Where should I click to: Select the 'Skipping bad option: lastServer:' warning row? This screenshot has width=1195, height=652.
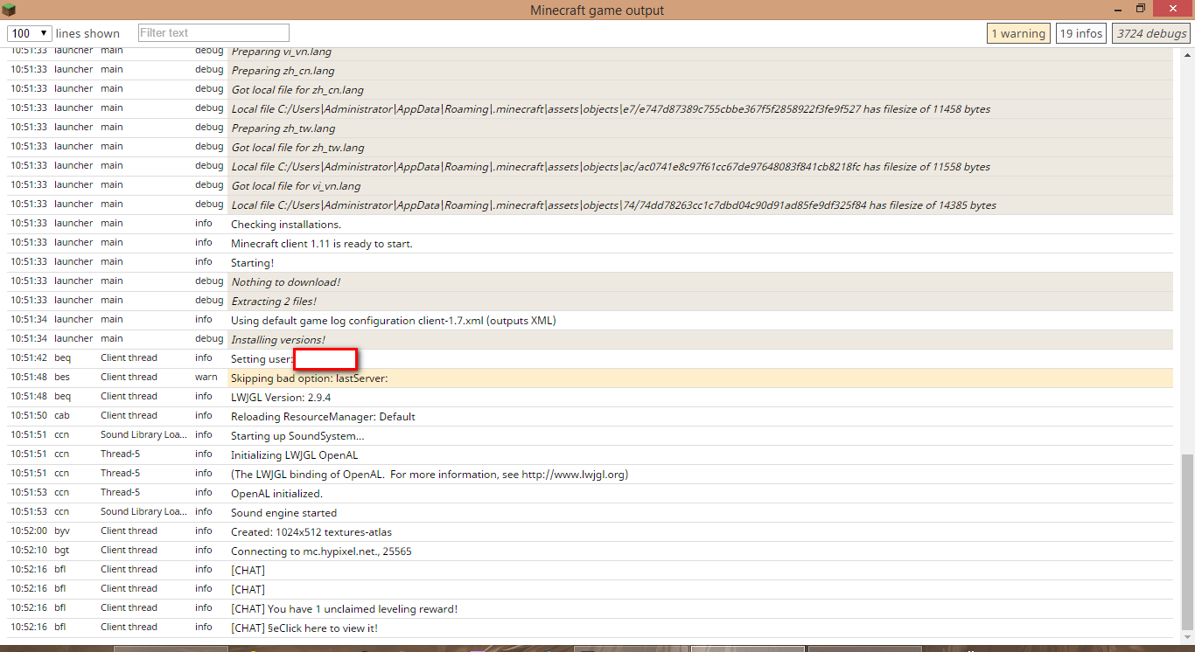[x=309, y=378]
